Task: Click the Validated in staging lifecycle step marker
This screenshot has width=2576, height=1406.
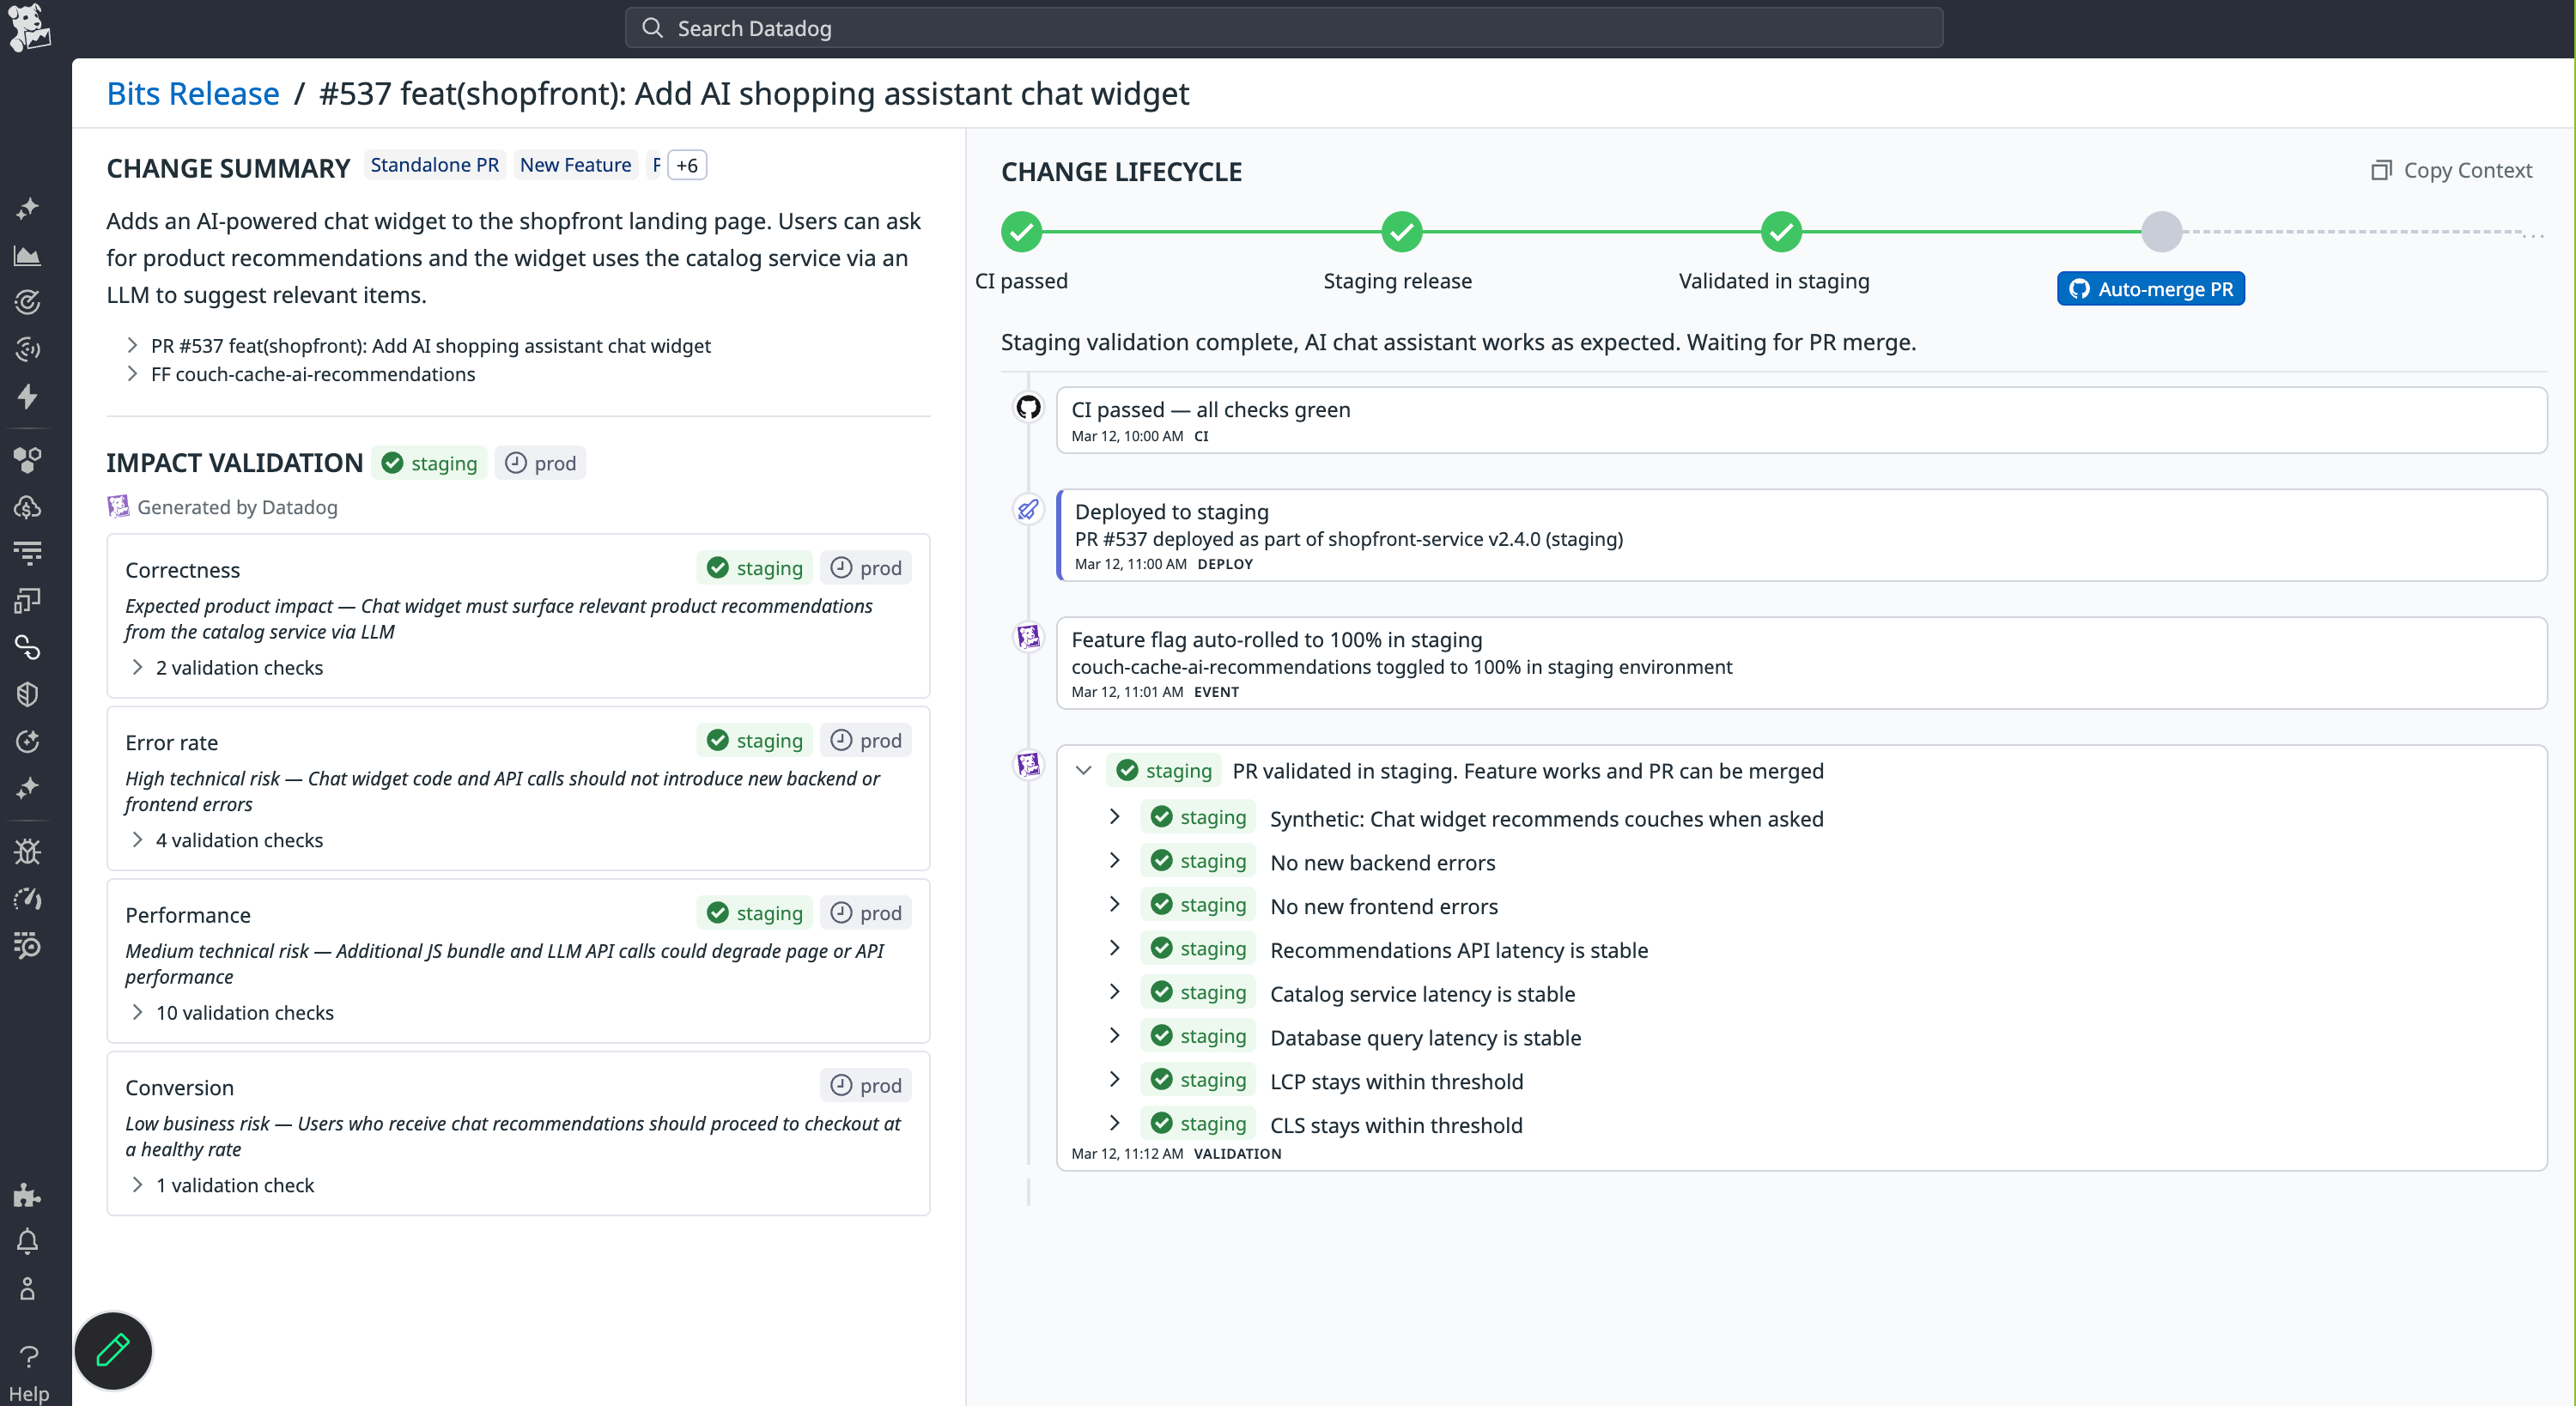Action: click(1781, 232)
